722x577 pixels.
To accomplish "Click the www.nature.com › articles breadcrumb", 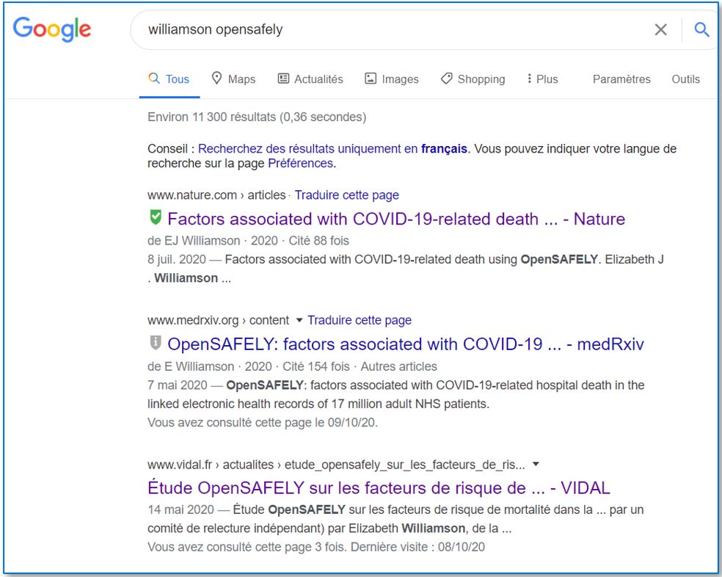I will [x=216, y=195].
